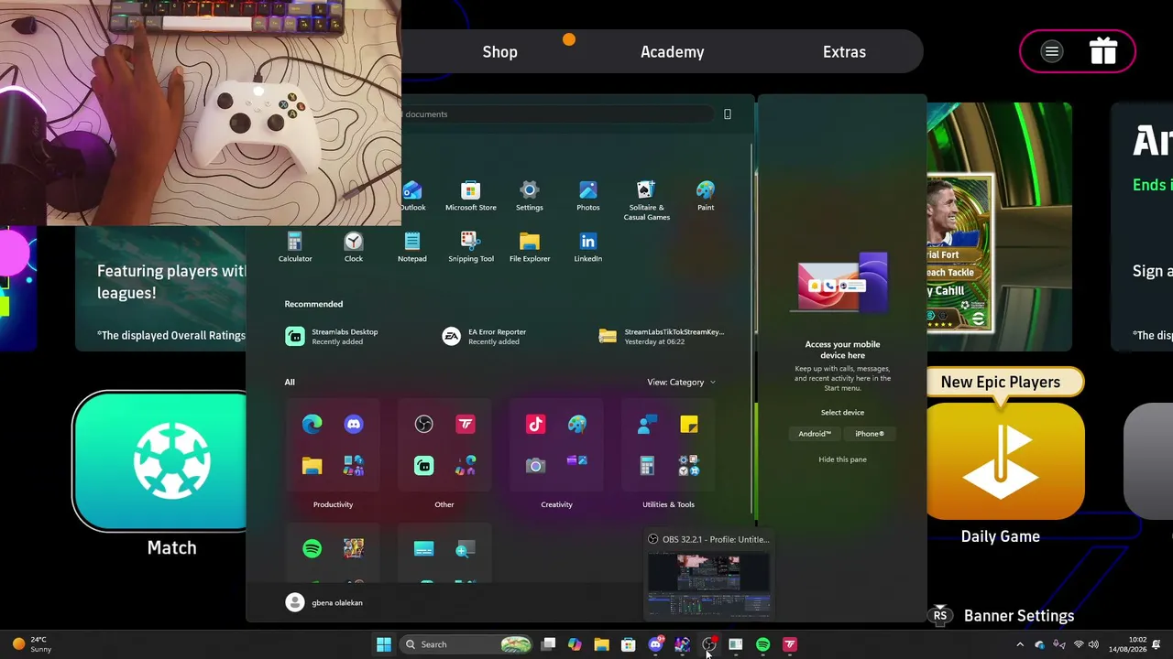This screenshot has height=659, width=1173.
Task: Open Streamlabs Desktop recommended item
Action: point(332,337)
